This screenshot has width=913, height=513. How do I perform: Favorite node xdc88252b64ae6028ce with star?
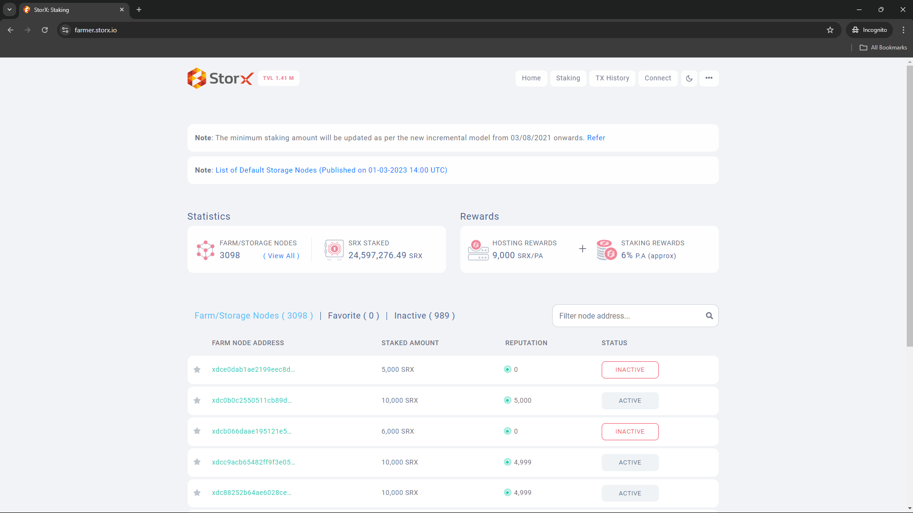click(197, 493)
